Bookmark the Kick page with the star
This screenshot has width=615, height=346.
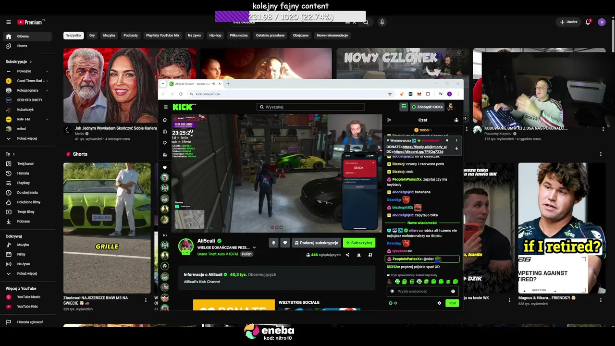click(390, 94)
